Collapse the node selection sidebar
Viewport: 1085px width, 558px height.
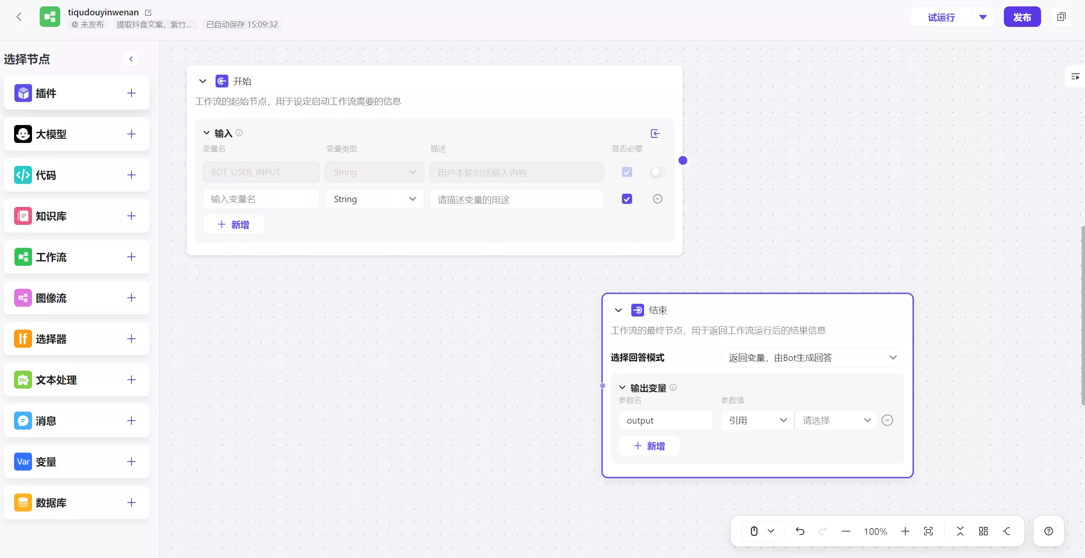pyautogui.click(x=131, y=59)
